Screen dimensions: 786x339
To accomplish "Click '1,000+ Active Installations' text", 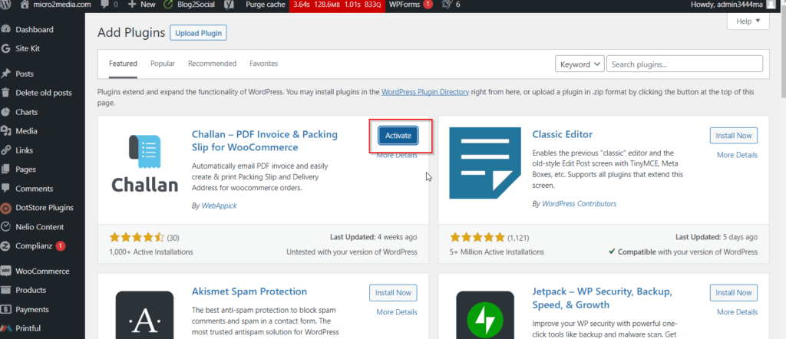I will pyautogui.click(x=151, y=252).
